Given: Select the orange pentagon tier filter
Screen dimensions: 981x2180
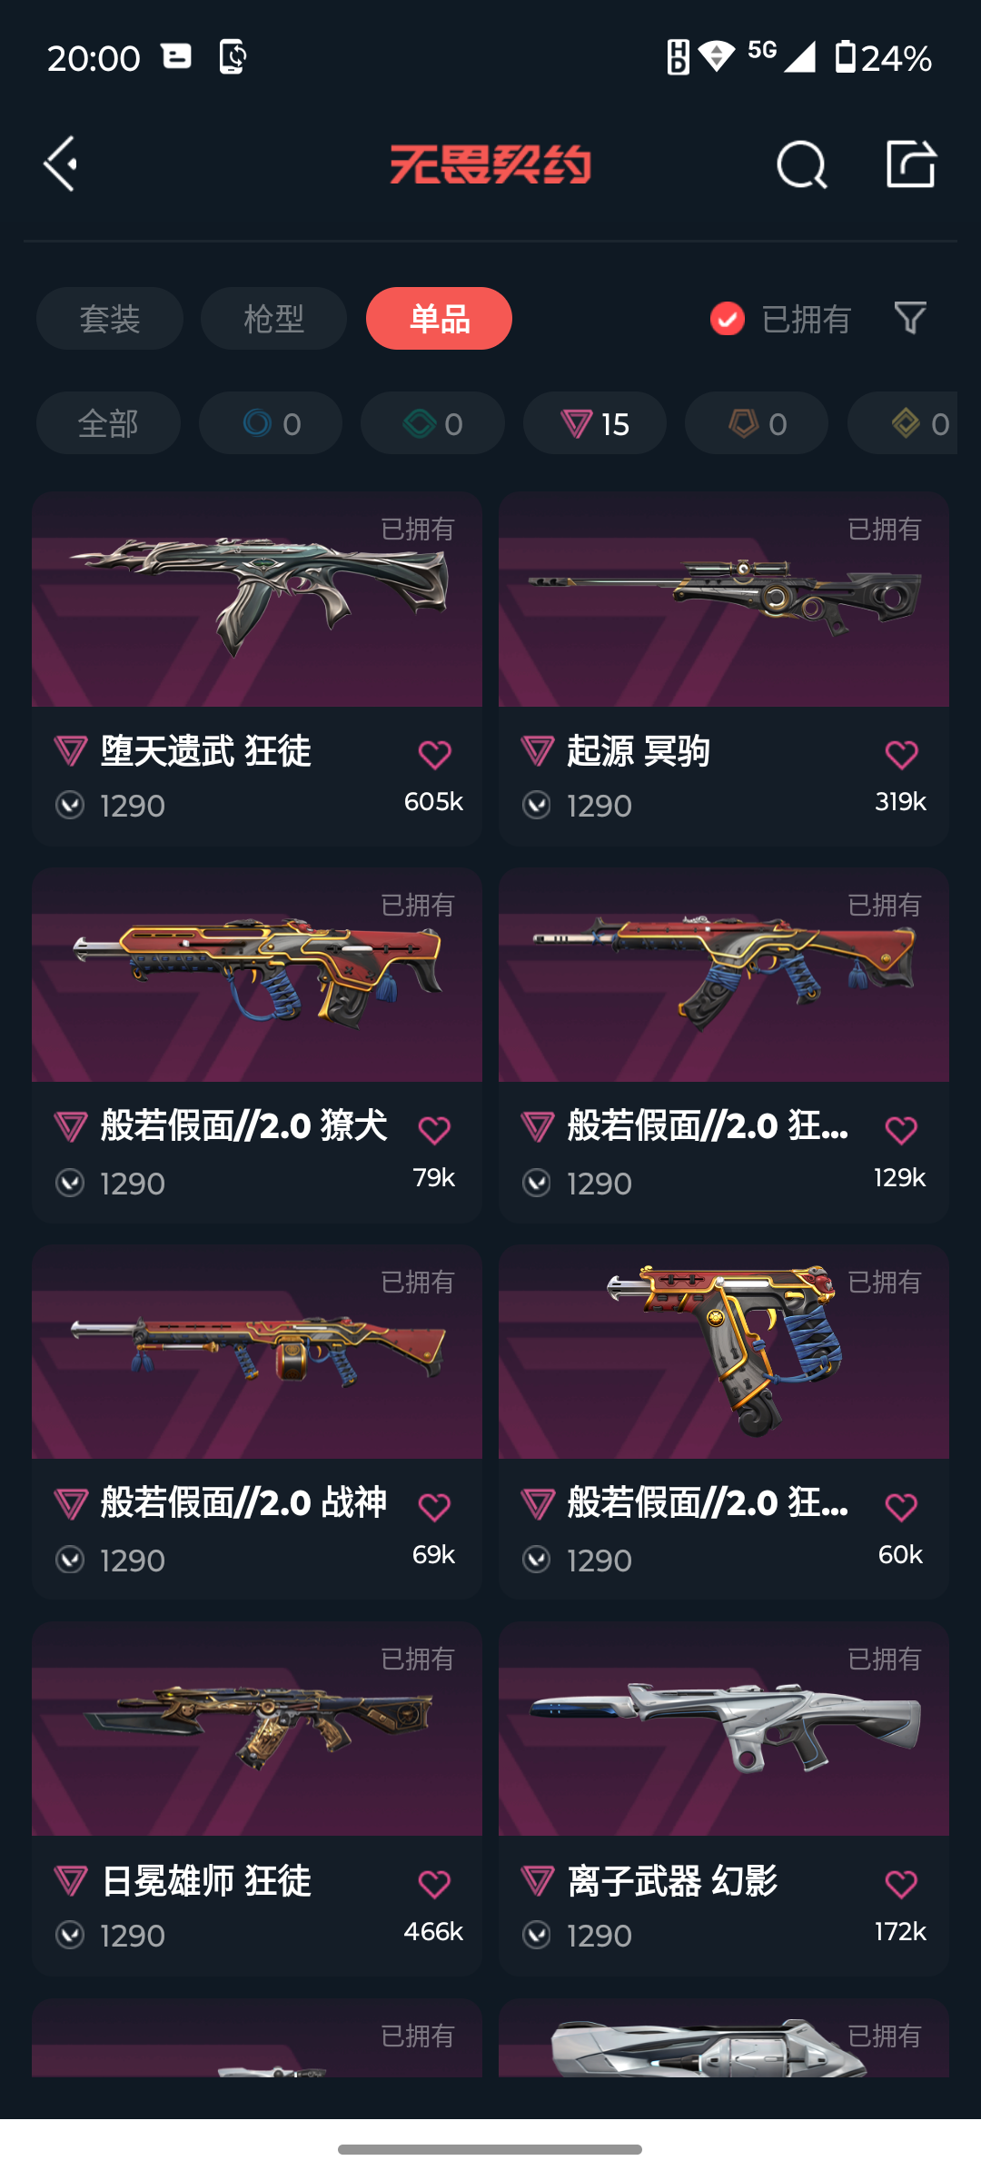Looking at the screenshot, I should [757, 423].
